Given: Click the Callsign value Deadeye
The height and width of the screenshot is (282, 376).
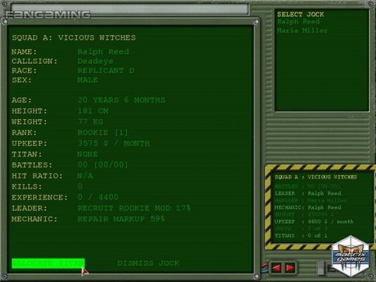Looking at the screenshot, I should [95, 61].
